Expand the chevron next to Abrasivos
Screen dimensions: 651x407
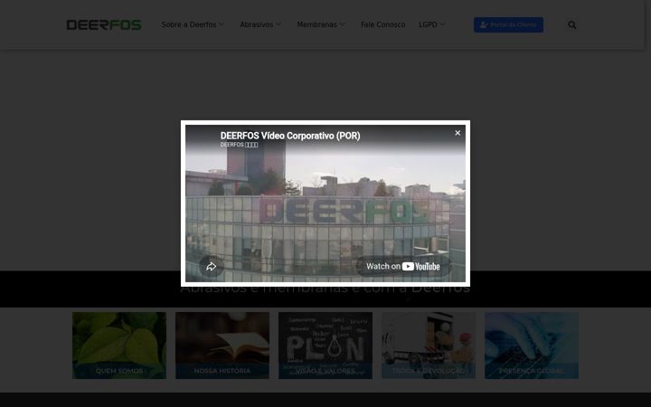tap(278, 25)
